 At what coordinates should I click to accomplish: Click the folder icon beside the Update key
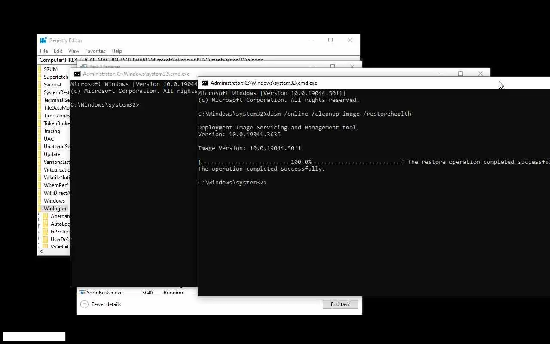click(x=40, y=154)
